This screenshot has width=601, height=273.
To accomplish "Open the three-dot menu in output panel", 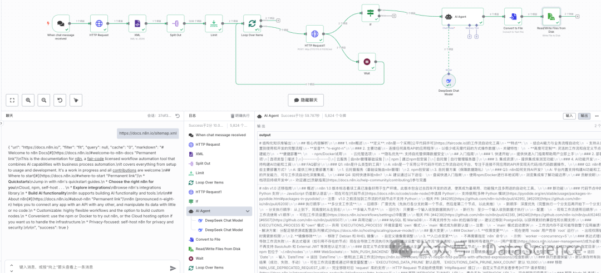I will point(597,116).
